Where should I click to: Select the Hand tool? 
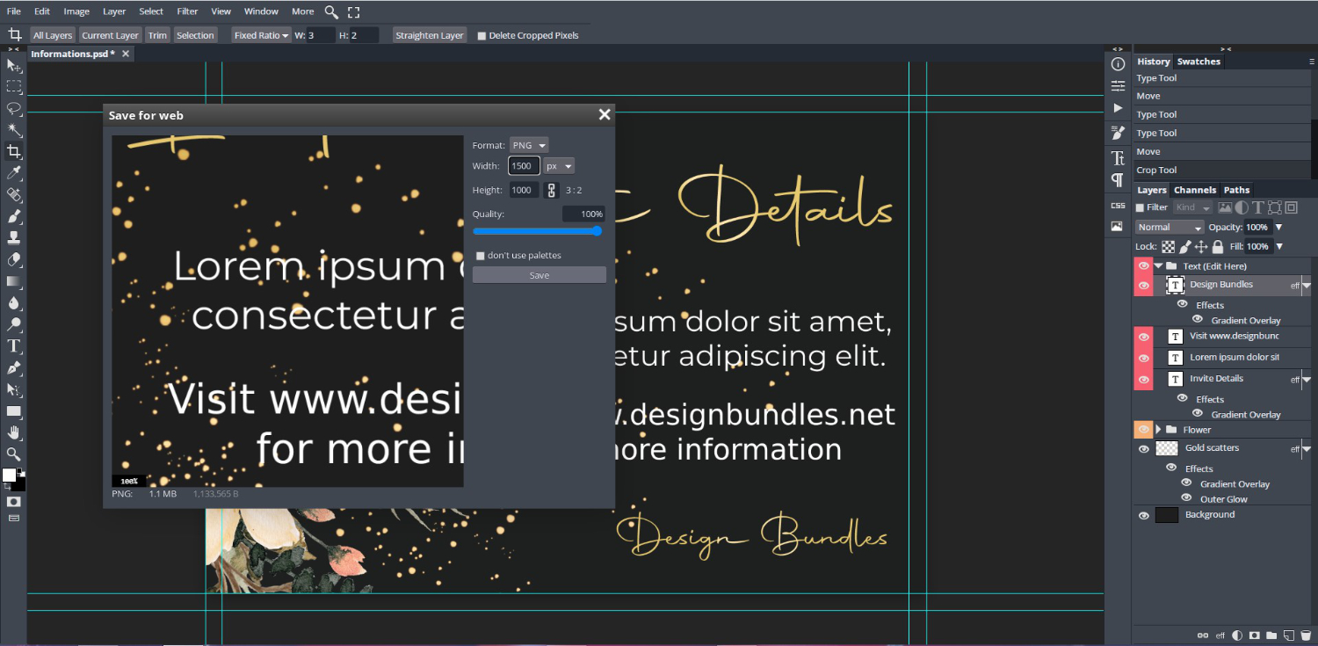(x=14, y=432)
